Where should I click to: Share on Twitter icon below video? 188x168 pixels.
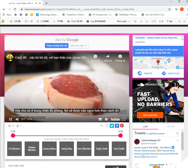pos(112,126)
